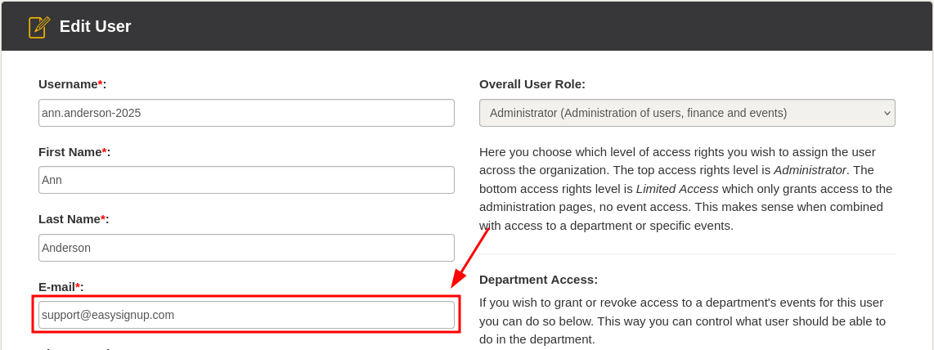Focus the Username input field
The image size is (934, 350).
point(246,113)
